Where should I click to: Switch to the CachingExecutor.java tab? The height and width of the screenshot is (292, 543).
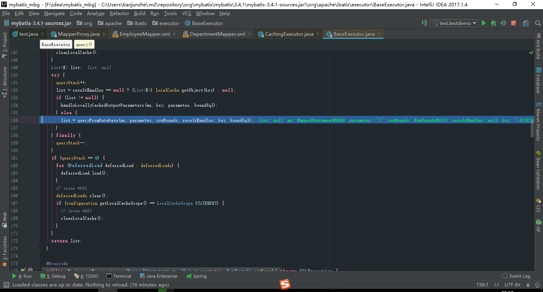click(x=290, y=34)
